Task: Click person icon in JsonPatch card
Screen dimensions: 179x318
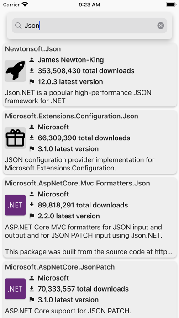Action: (32, 278)
